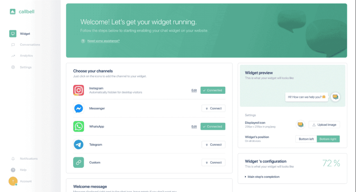Open Need some assistance link
This screenshot has height=192, width=356.
[x=103, y=41]
